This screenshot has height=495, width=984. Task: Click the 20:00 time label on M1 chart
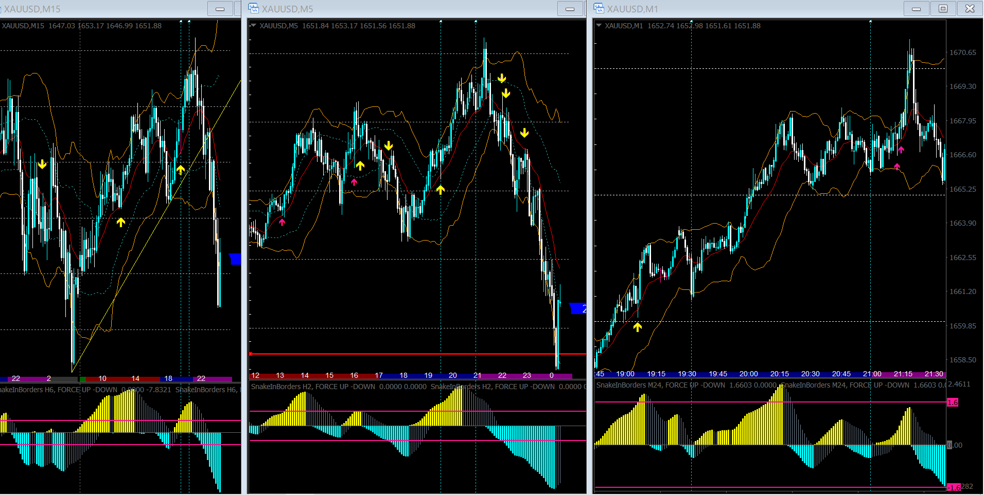click(749, 374)
